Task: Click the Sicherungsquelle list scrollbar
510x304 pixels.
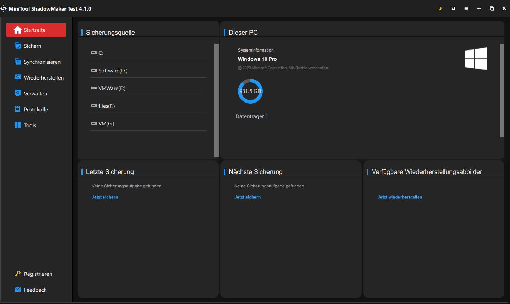Action: tap(216, 100)
